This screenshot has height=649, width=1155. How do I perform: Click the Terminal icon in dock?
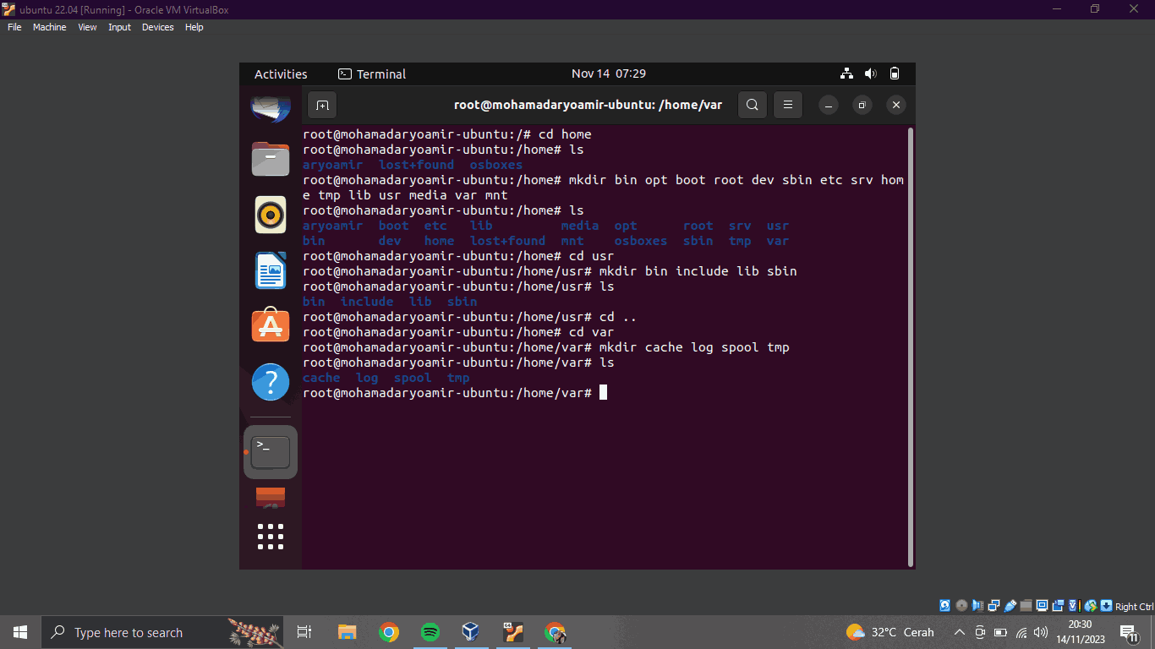pyautogui.click(x=271, y=452)
